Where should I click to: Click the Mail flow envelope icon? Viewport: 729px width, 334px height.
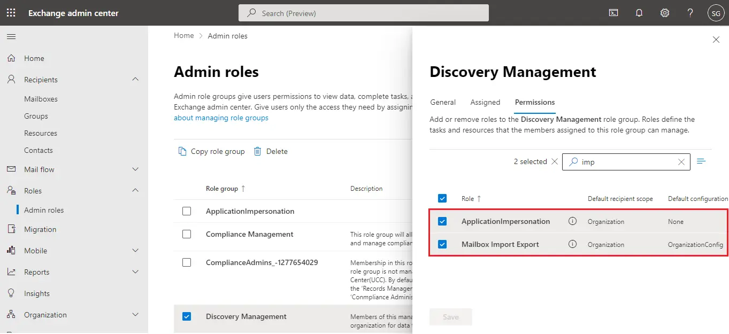11,169
